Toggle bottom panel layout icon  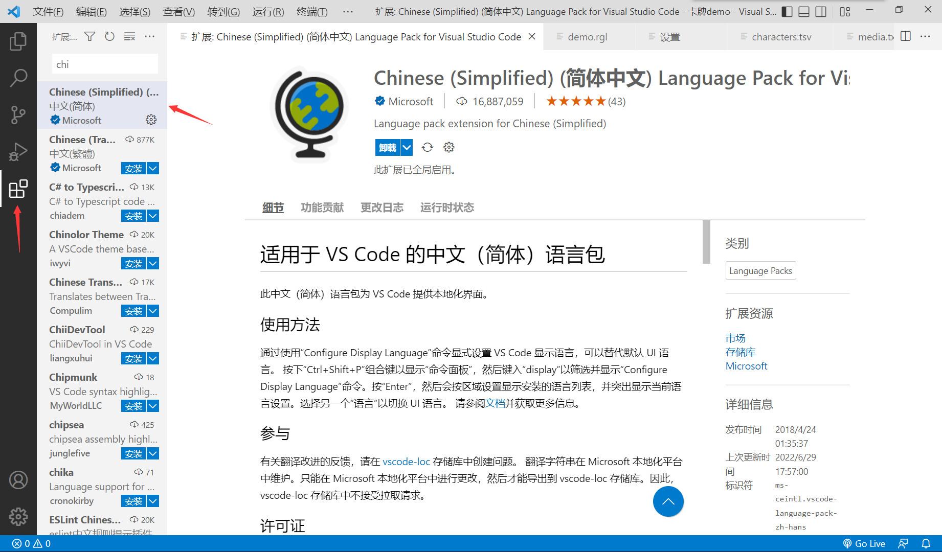click(x=804, y=11)
